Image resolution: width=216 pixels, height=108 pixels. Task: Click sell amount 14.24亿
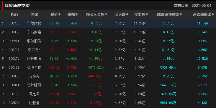pyautogui.click(x=140, y=23)
